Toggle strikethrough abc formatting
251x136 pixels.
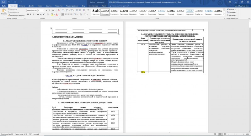pos(38,14)
